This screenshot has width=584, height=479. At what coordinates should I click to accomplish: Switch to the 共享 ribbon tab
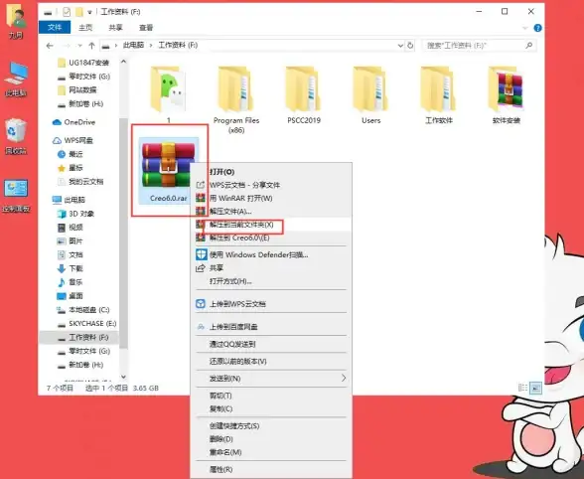(x=115, y=28)
